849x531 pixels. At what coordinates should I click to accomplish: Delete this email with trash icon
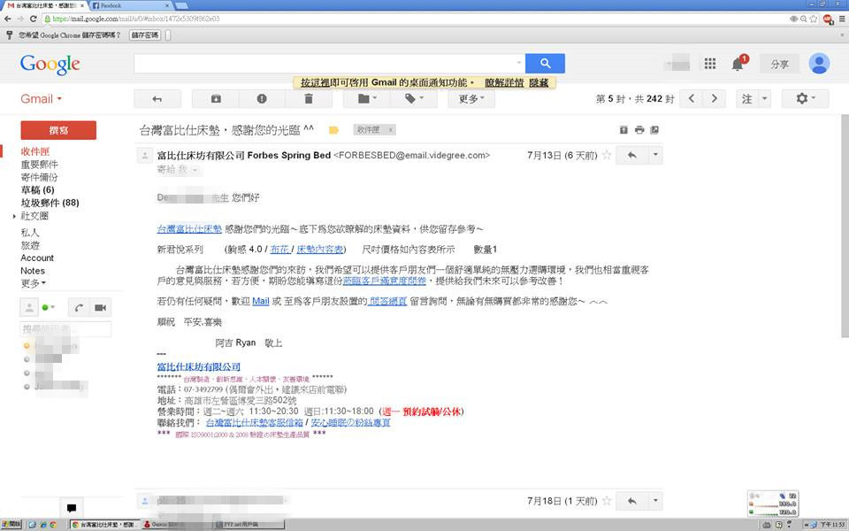(x=308, y=98)
